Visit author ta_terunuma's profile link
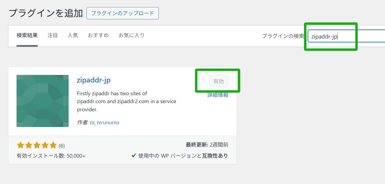The width and height of the screenshot is (385, 184). coord(104,122)
